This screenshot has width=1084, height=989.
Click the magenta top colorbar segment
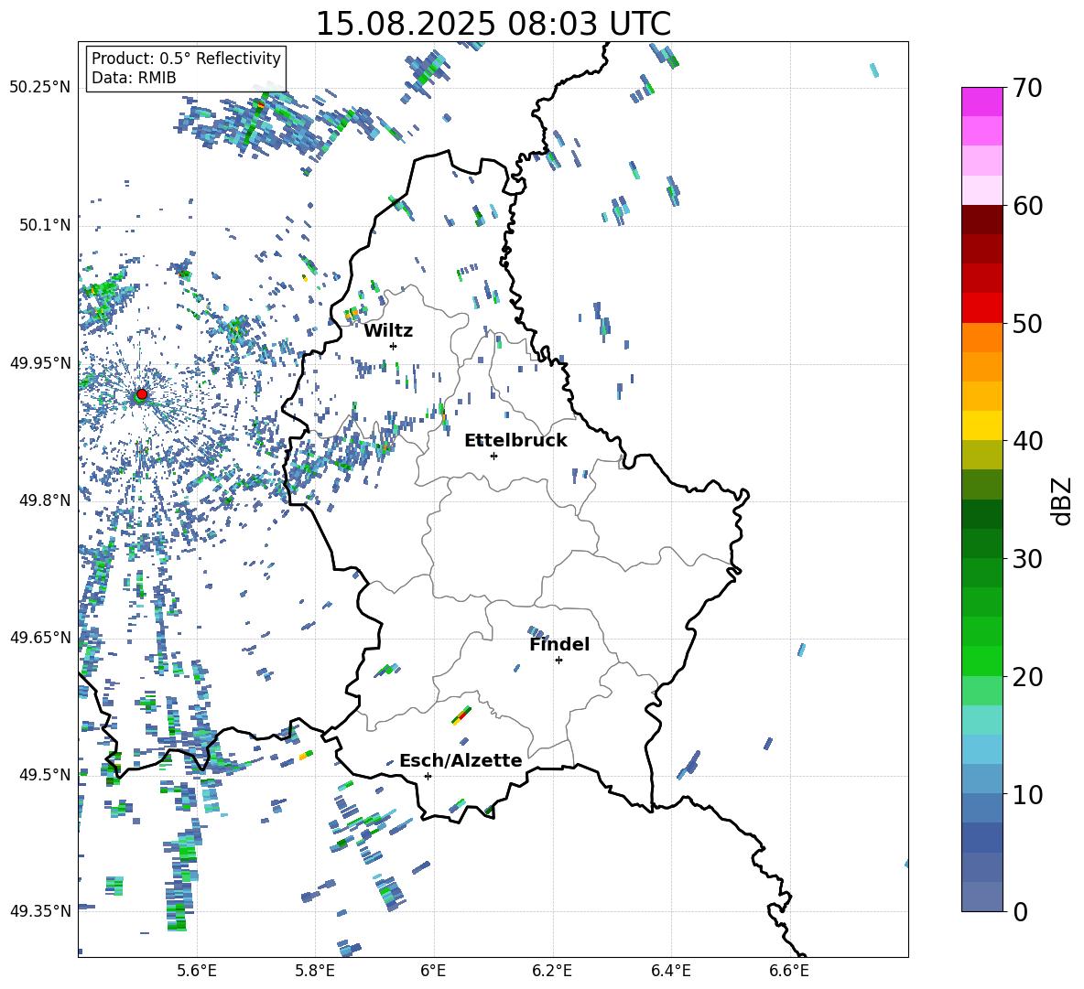click(981, 102)
